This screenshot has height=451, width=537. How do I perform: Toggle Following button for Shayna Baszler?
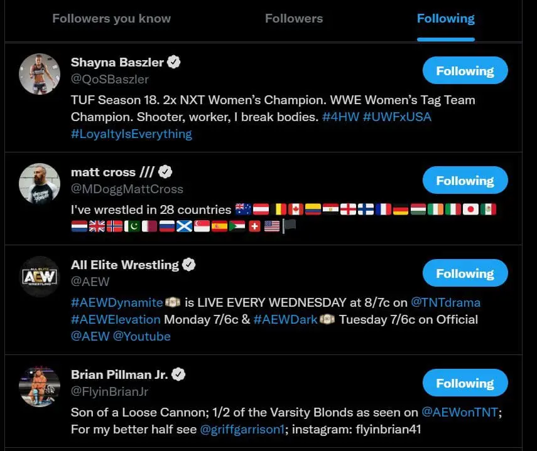pyautogui.click(x=465, y=71)
